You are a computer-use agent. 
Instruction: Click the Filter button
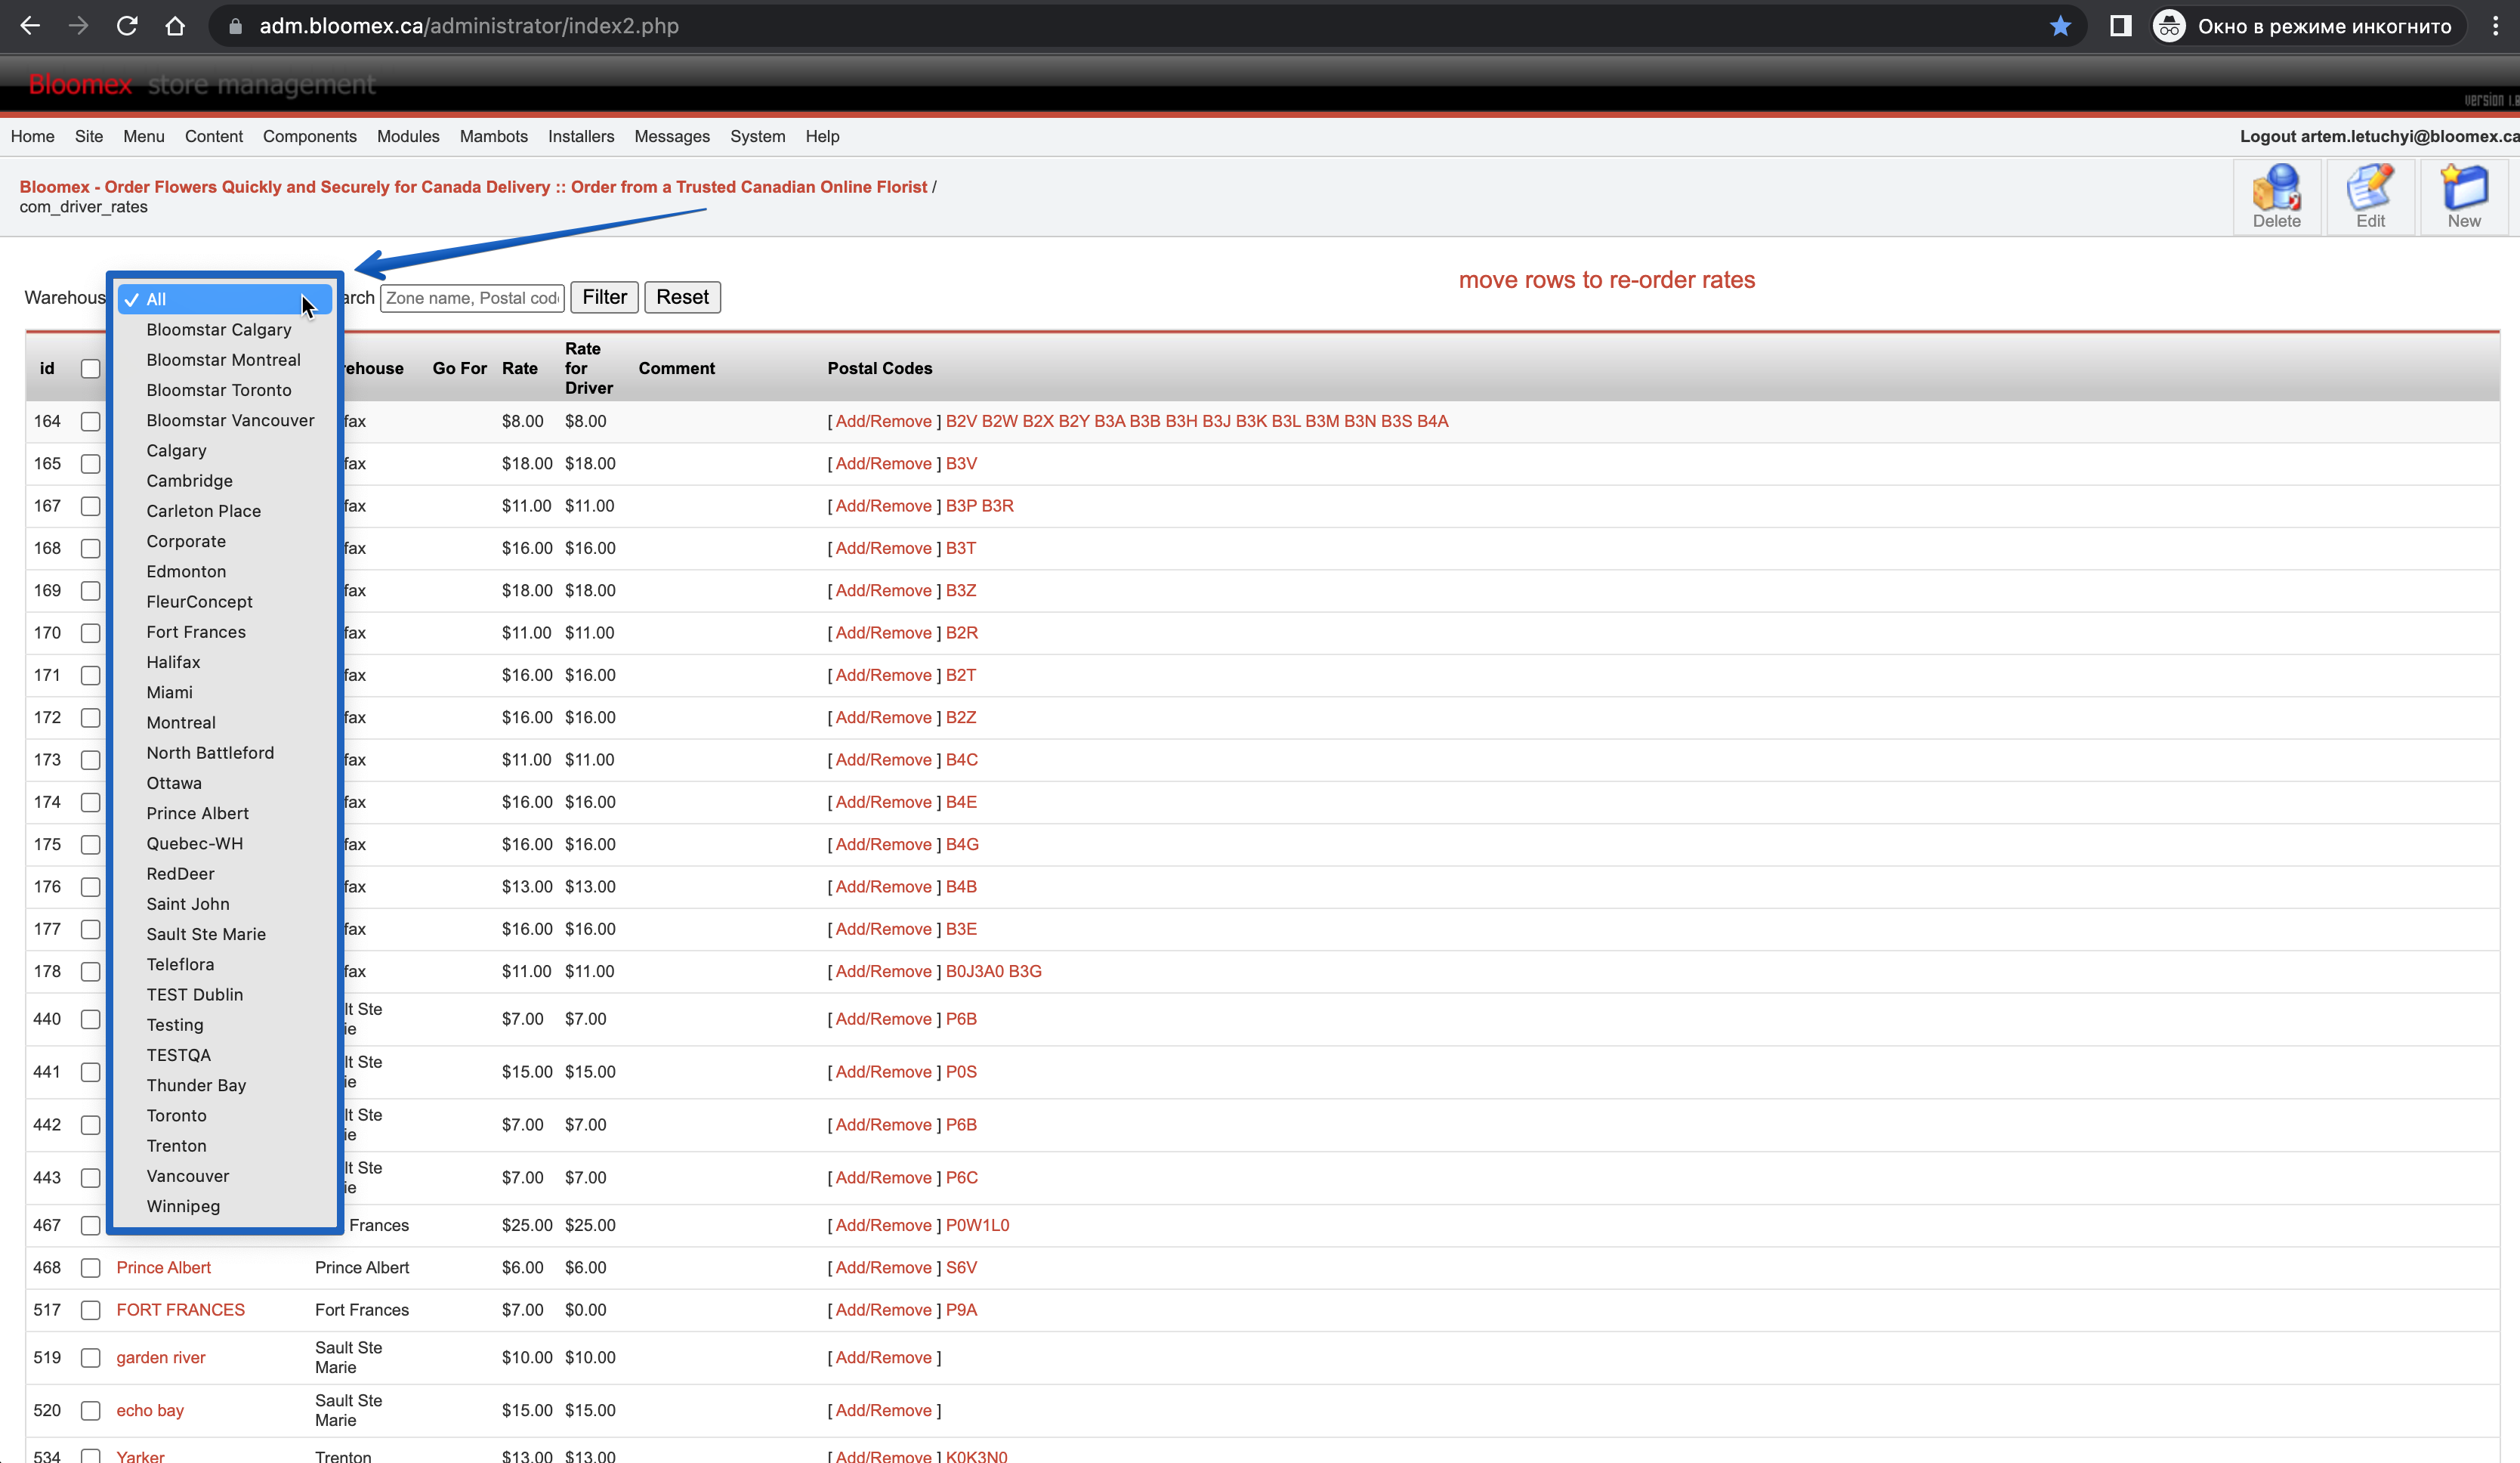click(x=605, y=297)
